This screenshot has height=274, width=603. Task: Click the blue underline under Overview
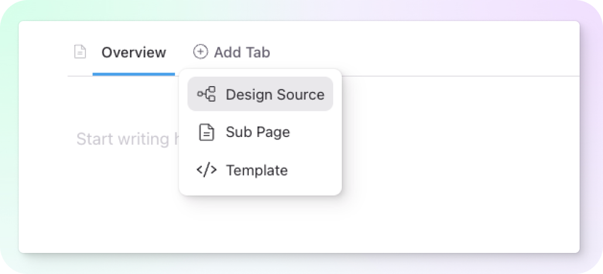pos(134,74)
